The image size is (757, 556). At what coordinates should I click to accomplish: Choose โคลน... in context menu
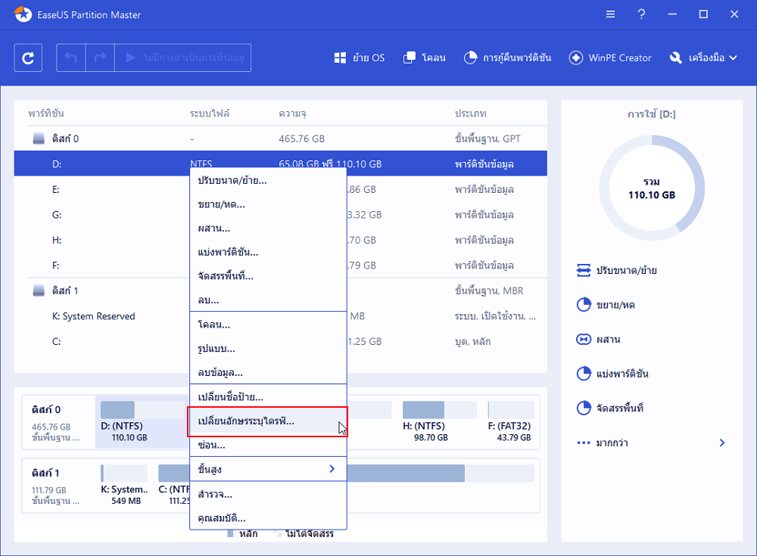[268, 325]
